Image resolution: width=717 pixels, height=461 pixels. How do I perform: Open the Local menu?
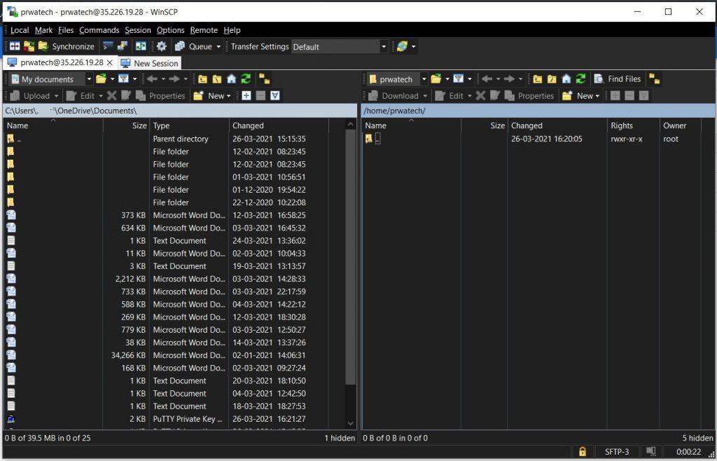(20, 30)
